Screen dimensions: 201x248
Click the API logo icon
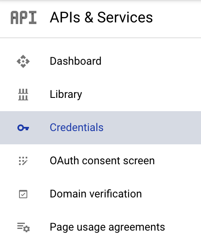point(24,17)
